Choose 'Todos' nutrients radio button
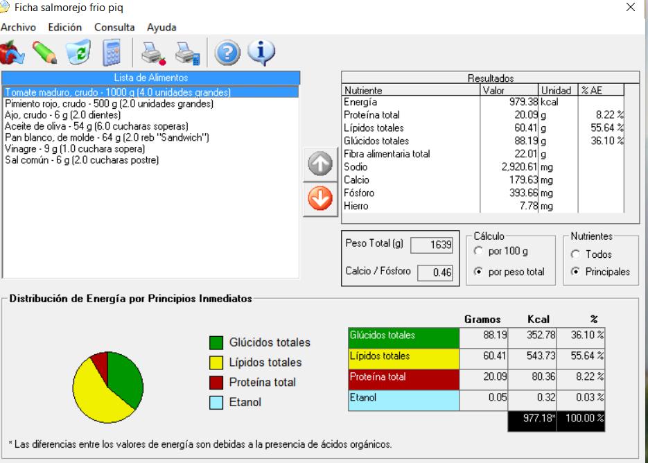Viewport: 648px width, 463px height. (575, 254)
